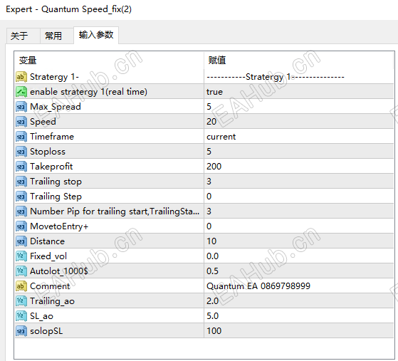
Task: Edit the Stratergy 1 separator value
Action: (299, 77)
